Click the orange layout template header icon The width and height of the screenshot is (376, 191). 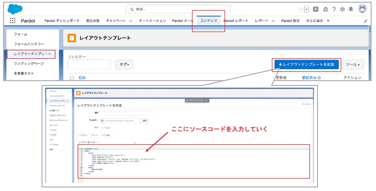tap(72, 38)
